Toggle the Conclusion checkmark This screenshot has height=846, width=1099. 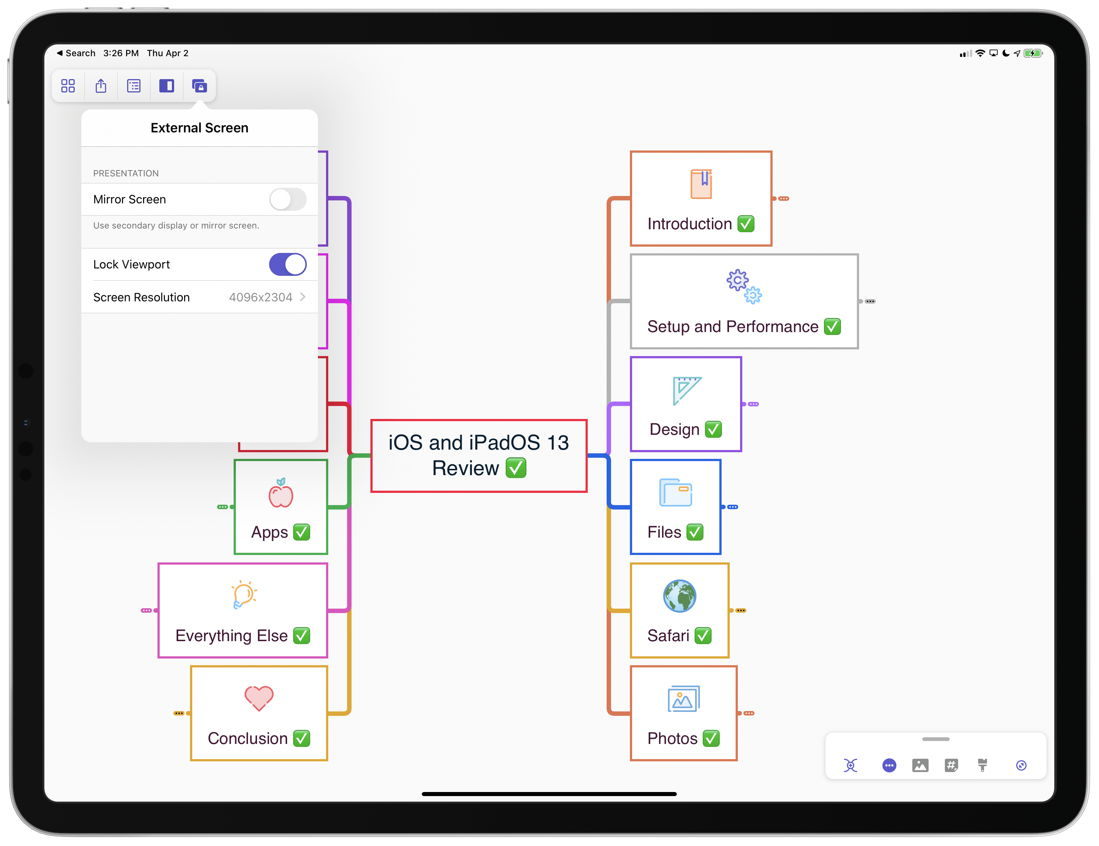tap(301, 738)
